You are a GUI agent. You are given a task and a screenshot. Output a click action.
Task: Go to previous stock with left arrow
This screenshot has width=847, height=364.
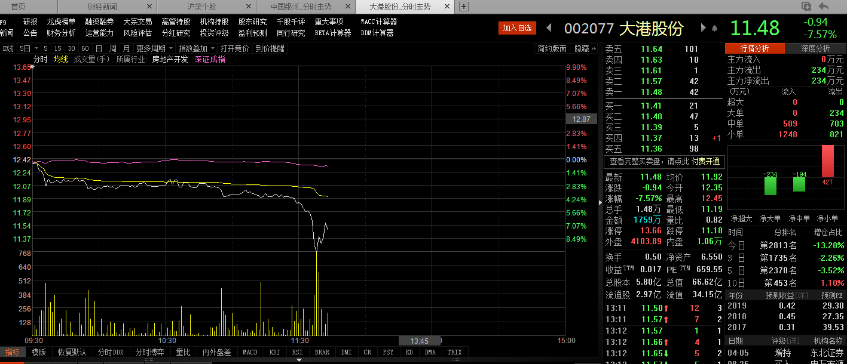(550, 28)
